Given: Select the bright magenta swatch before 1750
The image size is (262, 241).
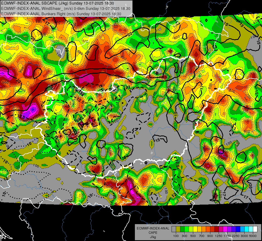Looking at the screenshot, I should click(x=225, y=229).
